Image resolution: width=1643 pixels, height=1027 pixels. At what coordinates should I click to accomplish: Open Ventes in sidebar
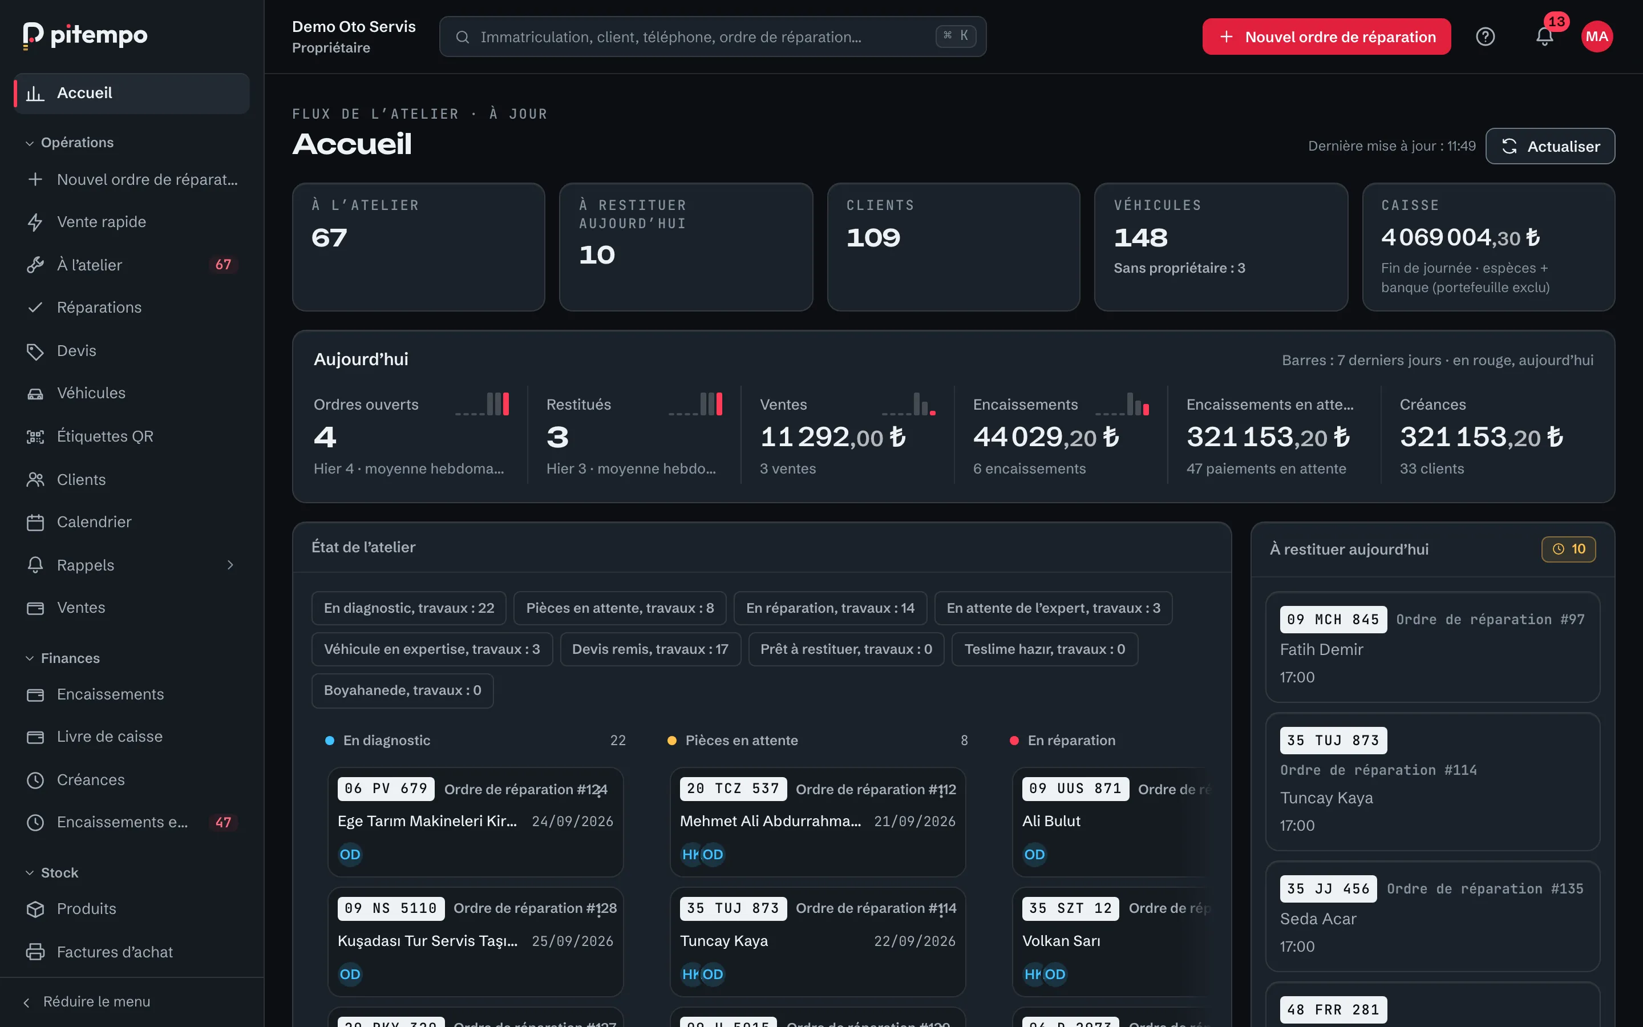[132, 608]
